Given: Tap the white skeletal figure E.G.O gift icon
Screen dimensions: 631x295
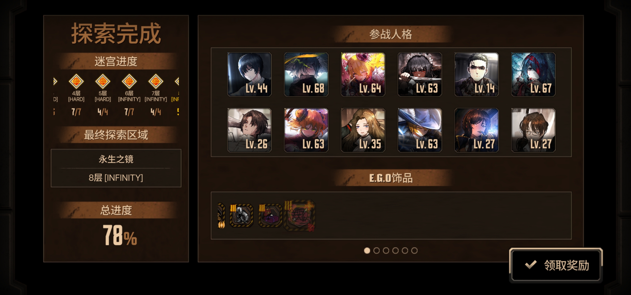Looking at the screenshot, I should [241, 216].
